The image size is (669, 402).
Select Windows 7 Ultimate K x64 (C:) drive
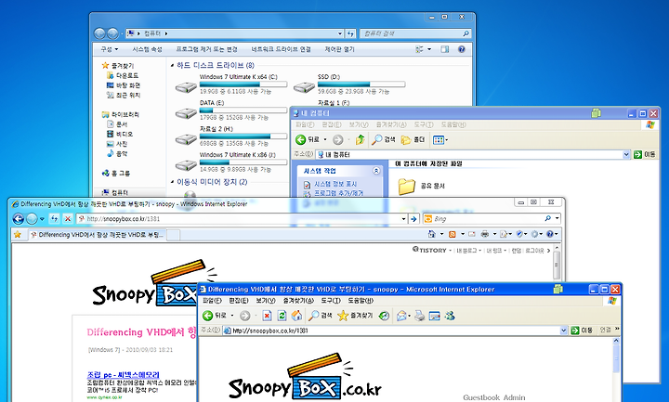click(x=230, y=84)
